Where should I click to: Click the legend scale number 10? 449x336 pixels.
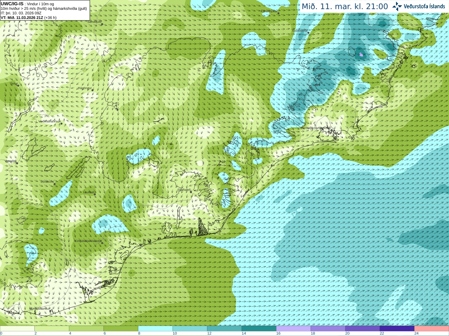pyautogui.click(x=175, y=334)
